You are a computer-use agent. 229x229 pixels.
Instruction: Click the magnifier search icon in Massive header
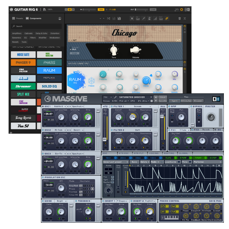116,97
